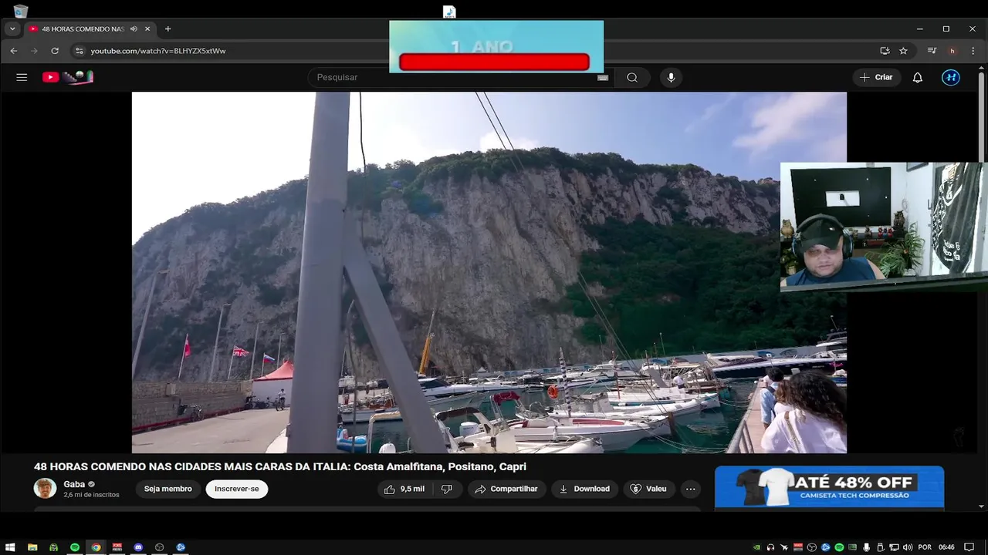The height and width of the screenshot is (555, 988).
Task: Open Spotify from the taskbar
Action: point(75,547)
